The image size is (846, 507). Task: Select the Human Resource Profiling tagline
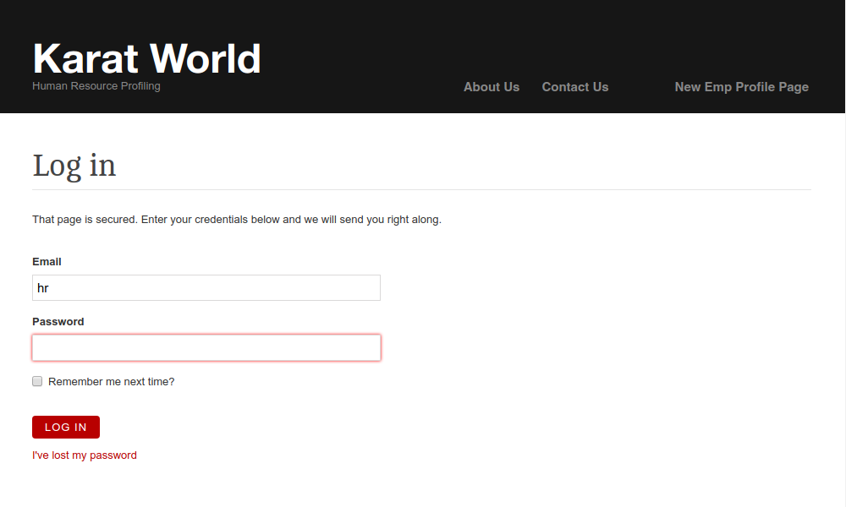pyautogui.click(x=96, y=85)
